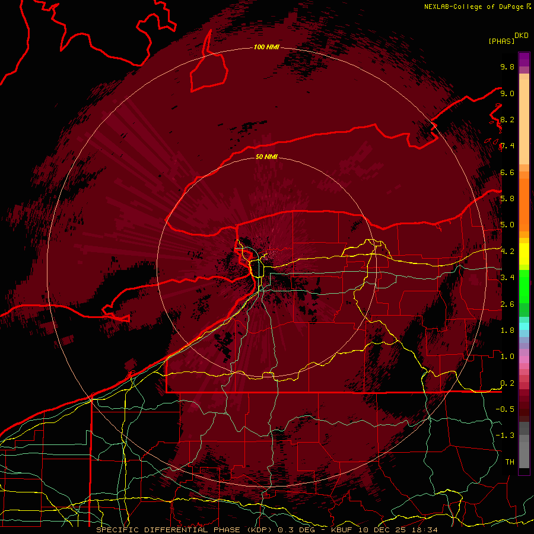The height and width of the screenshot is (534, 534).
Task: Click the 100 NMI range ring label
Action: (x=266, y=47)
